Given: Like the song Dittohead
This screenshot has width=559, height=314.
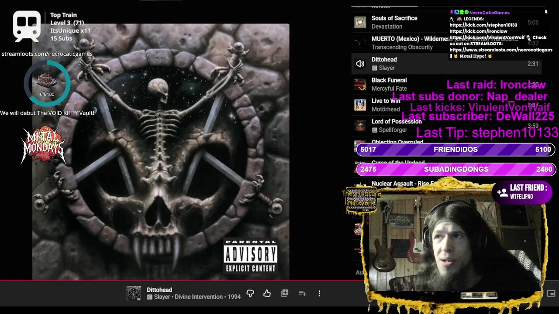Looking at the screenshot, I should [x=267, y=294].
